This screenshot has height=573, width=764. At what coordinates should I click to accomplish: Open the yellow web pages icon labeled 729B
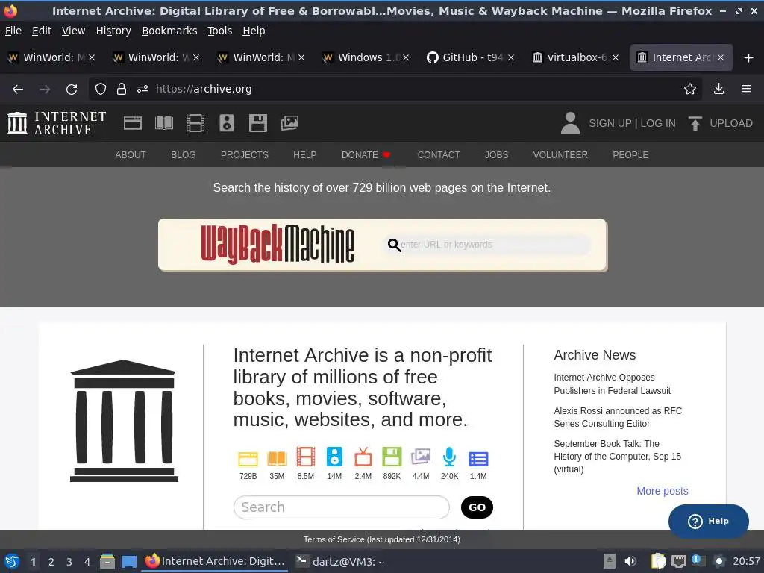tap(248, 459)
